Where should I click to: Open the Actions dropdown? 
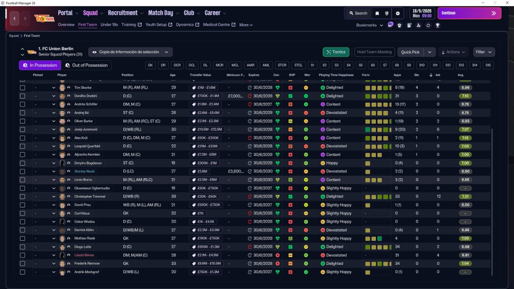point(453,52)
